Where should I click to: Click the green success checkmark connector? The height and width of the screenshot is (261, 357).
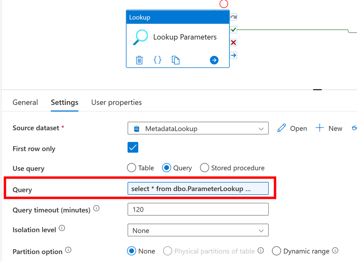click(233, 30)
